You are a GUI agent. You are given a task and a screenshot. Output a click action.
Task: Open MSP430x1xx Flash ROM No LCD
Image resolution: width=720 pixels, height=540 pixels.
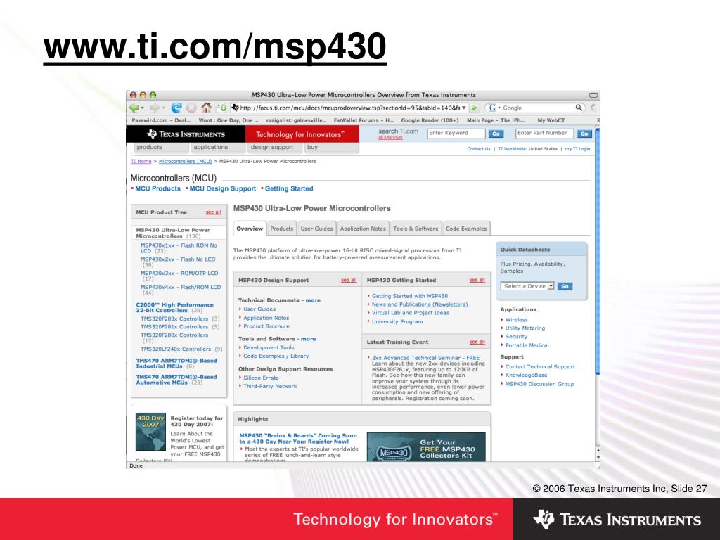179,248
